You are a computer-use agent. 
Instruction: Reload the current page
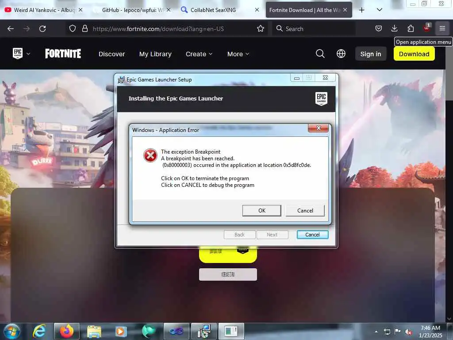point(42,29)
